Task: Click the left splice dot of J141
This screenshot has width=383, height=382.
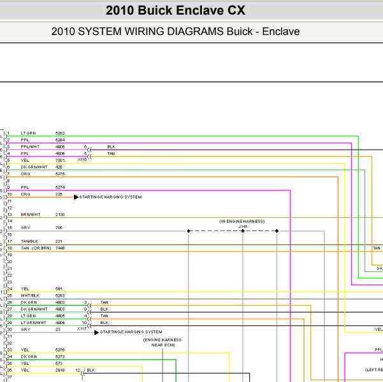Action: point(189,231)
